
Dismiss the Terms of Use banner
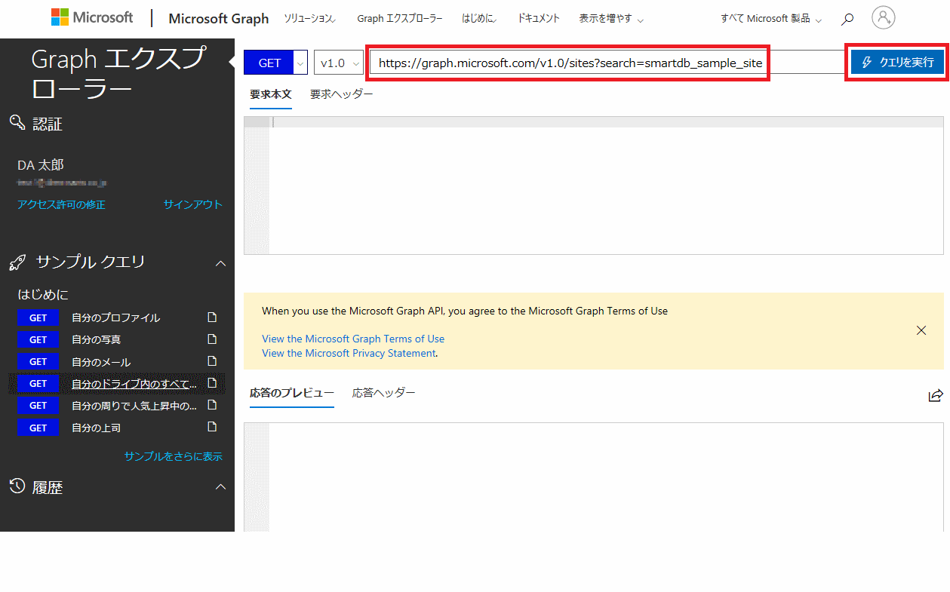921,330
